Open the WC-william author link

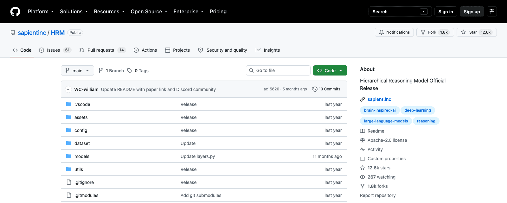86,89
